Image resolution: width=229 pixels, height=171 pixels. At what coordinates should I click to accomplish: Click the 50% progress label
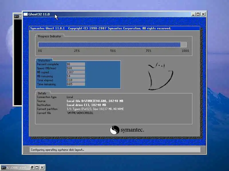click(x=113, y=51)
